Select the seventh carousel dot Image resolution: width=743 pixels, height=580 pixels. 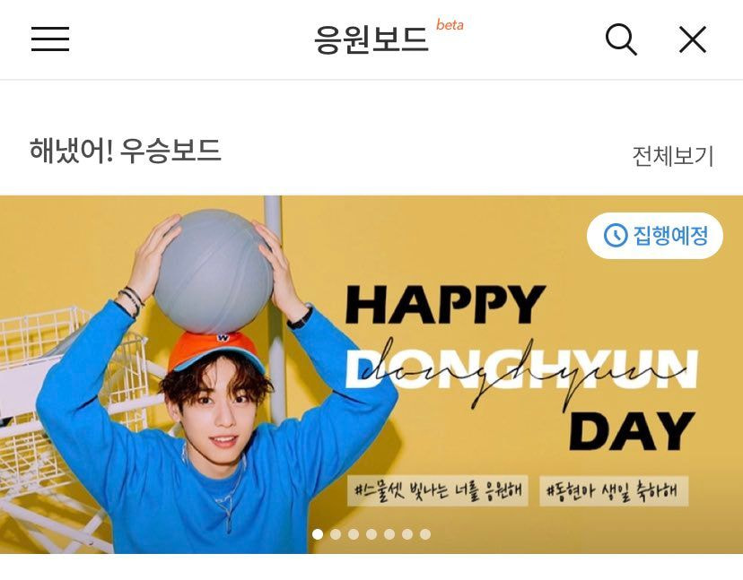(x=425, y=534)
